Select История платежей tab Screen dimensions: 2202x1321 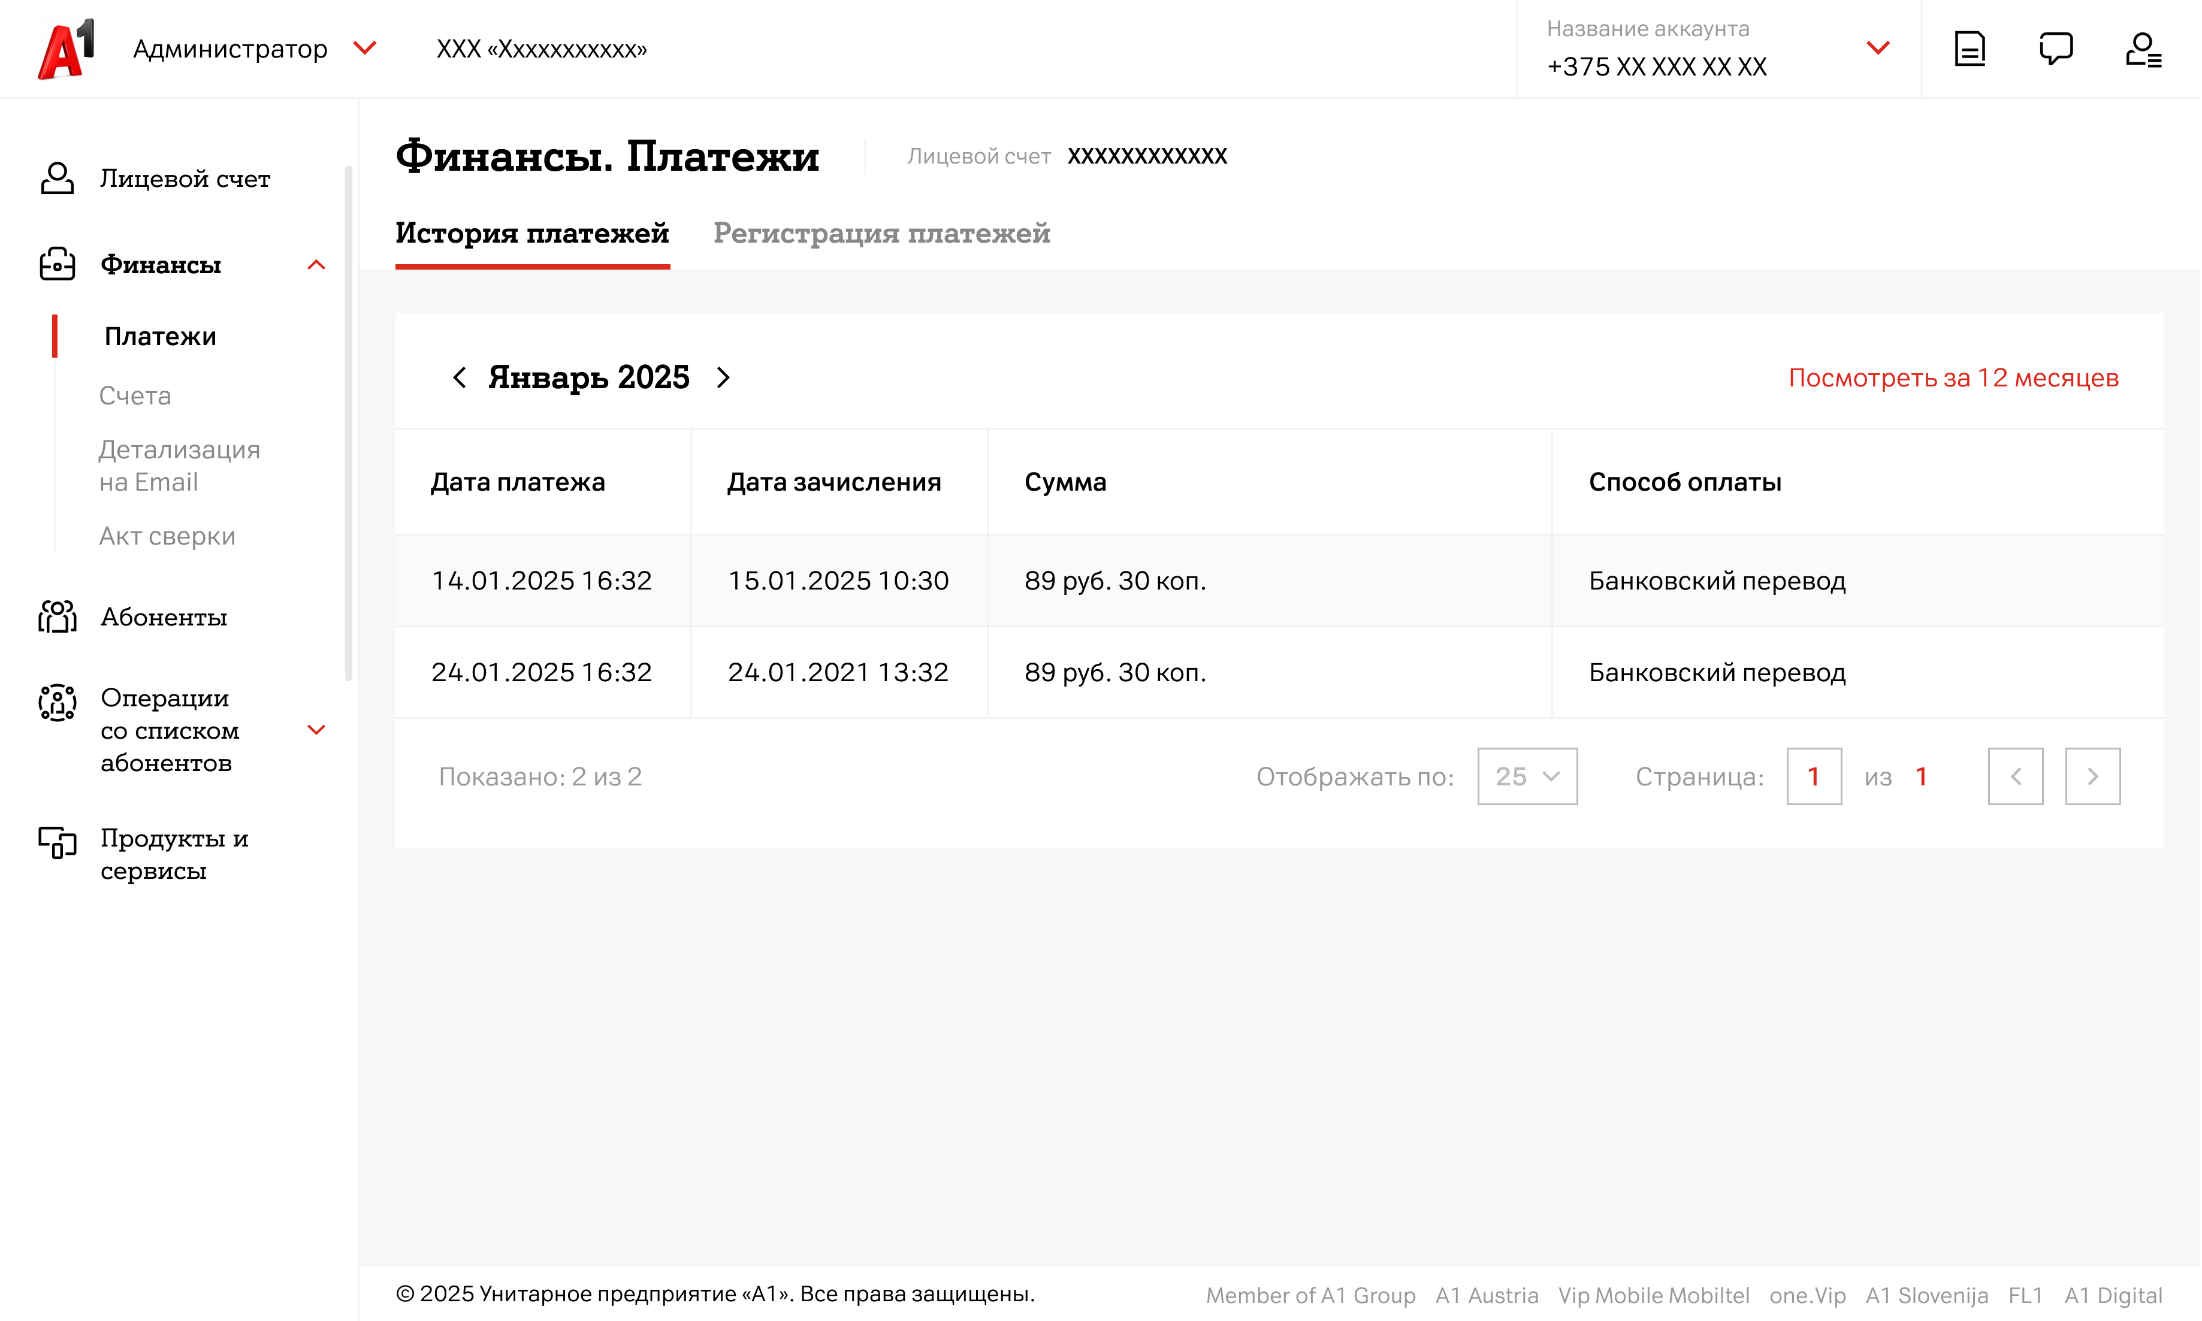tap(531, 233)
